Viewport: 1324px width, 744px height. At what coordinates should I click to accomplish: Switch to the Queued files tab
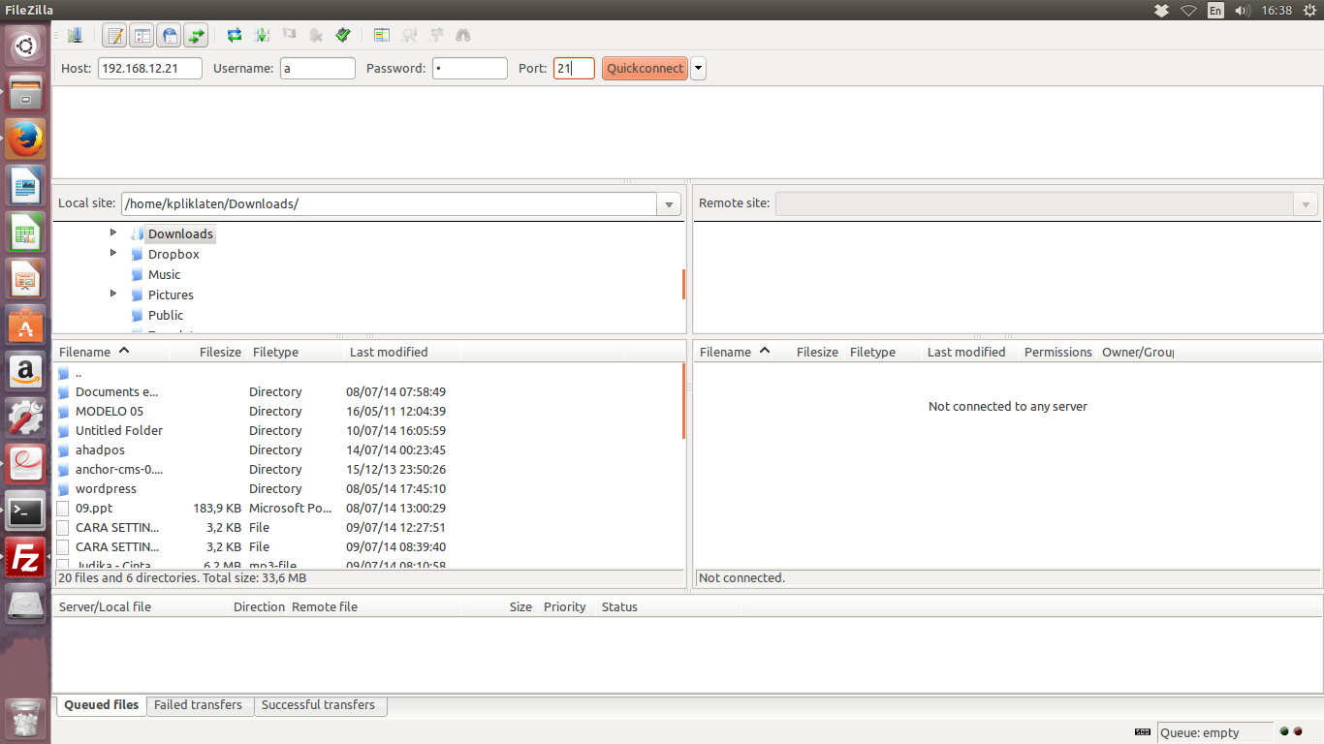coord(101,705)
